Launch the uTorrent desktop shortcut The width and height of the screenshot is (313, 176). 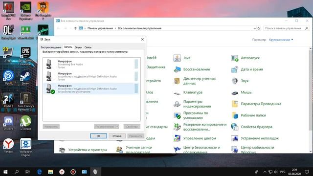click(x=25, y=123)
